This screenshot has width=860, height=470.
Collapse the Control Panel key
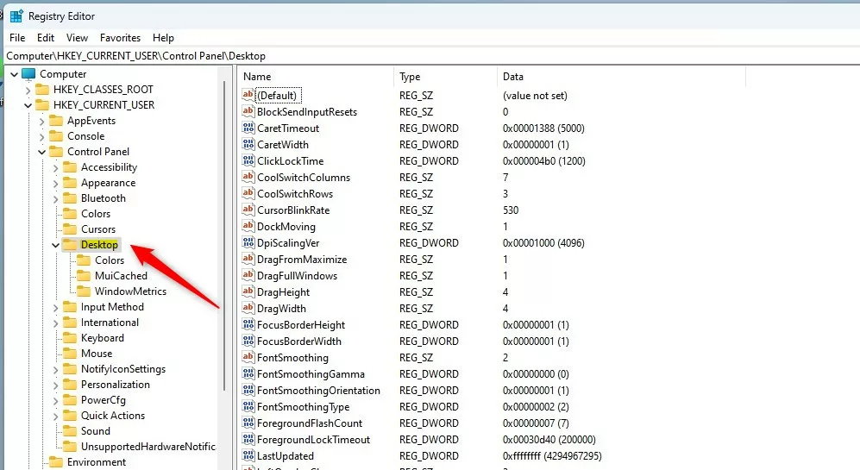coord(41,152)
